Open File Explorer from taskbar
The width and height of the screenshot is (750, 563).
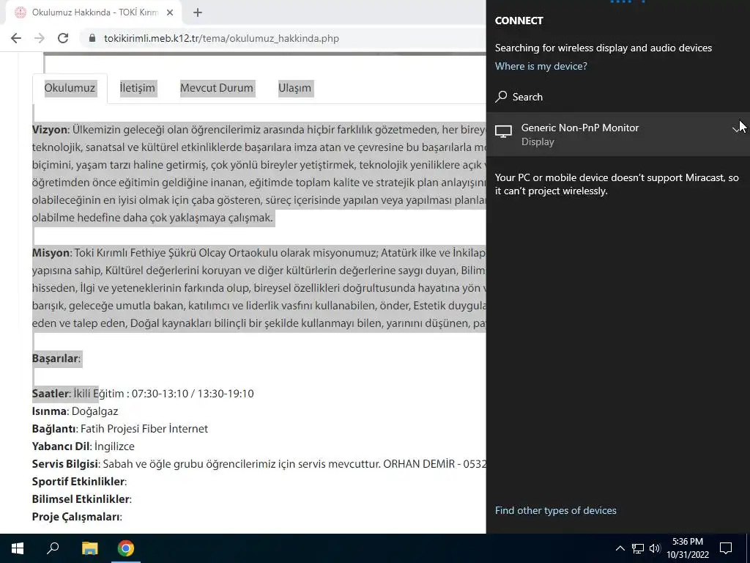tap(89, 548)
